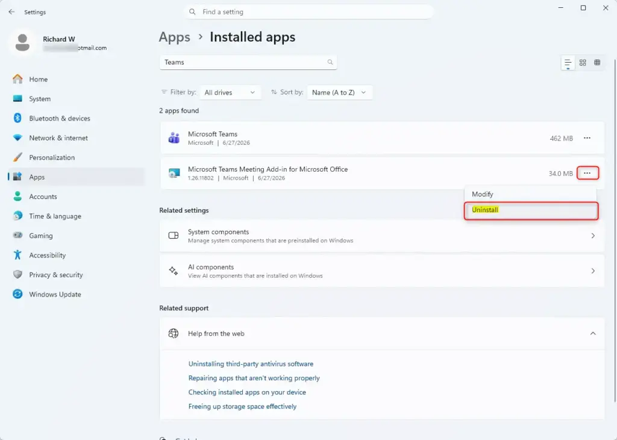Screen dimensions: 617x440
Task: Click the Help from the web globe icon
Action: [x=173, y=333]
